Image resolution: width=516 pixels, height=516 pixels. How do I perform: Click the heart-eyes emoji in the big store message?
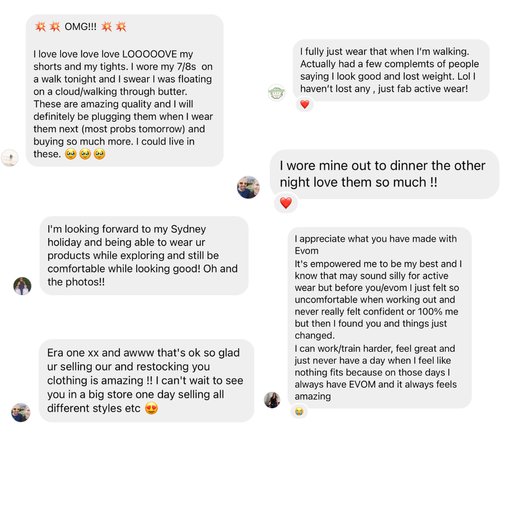coord(151,408)
